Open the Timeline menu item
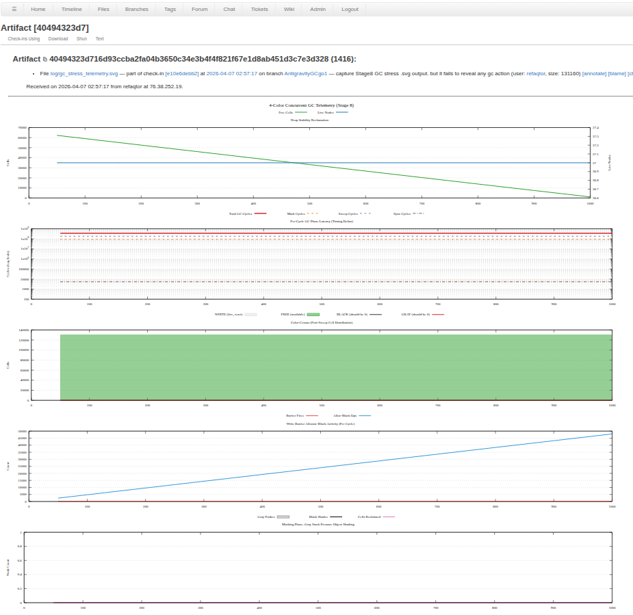The image size is (633, 615). pos(71,9)
